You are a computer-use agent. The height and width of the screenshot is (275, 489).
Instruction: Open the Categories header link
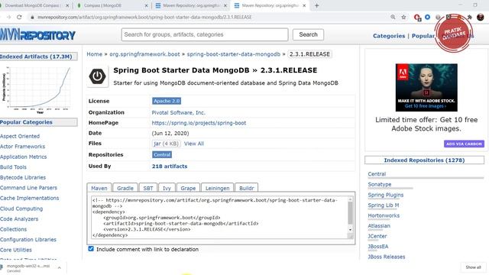[389, 36]
